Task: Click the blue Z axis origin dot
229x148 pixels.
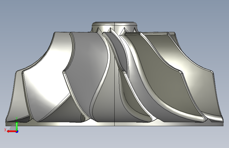Action: coord(17,131)
